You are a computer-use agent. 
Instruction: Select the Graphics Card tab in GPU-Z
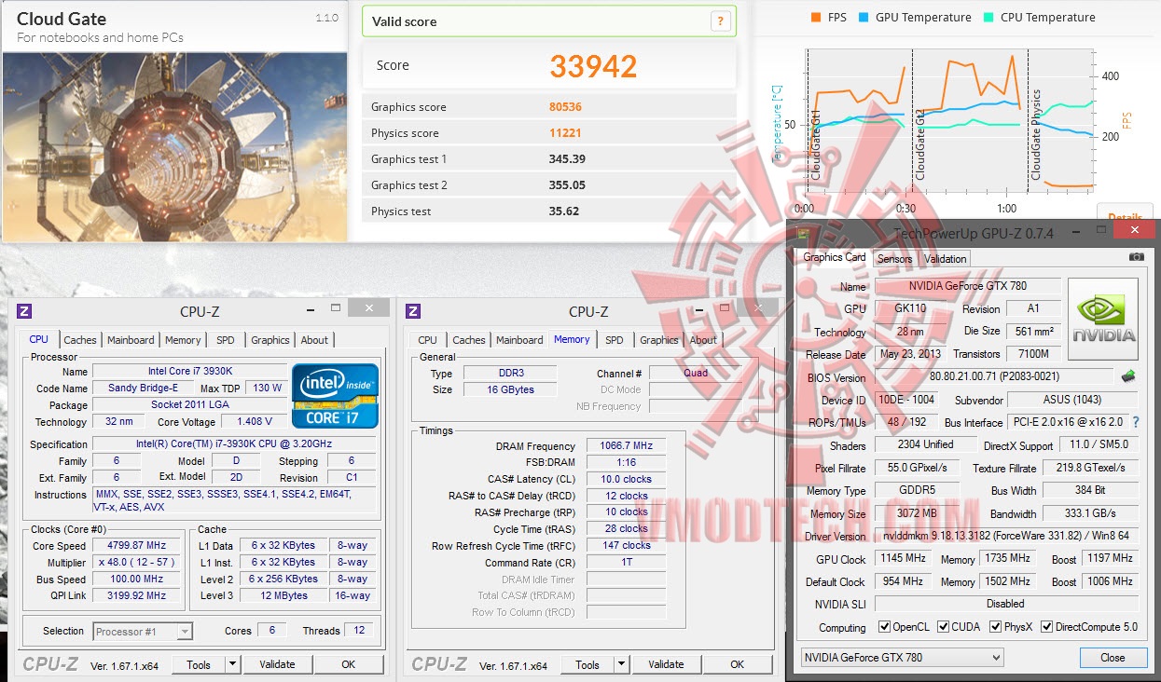[x=835, y=257]
